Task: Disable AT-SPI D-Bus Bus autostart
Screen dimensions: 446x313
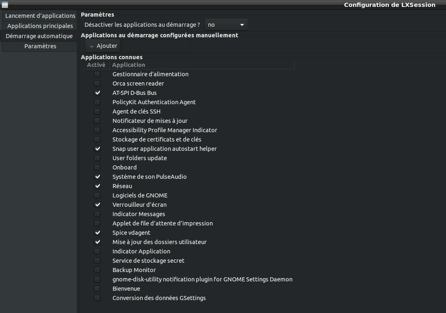Action: (97, 93)
